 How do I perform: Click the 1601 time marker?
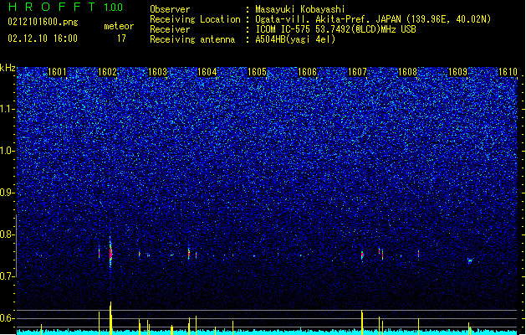[x=57, y=72]
